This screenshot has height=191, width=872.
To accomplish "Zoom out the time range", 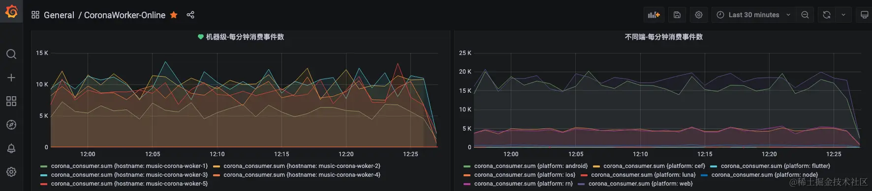I will (x=805, y=15).
